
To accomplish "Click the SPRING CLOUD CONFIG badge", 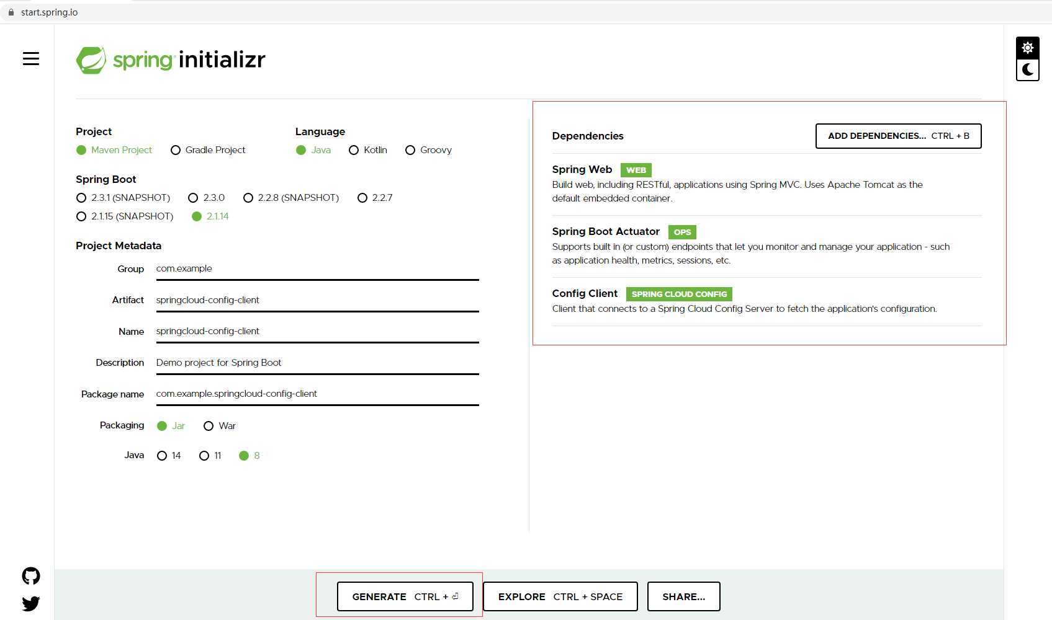I will click(x=679, y=294).
